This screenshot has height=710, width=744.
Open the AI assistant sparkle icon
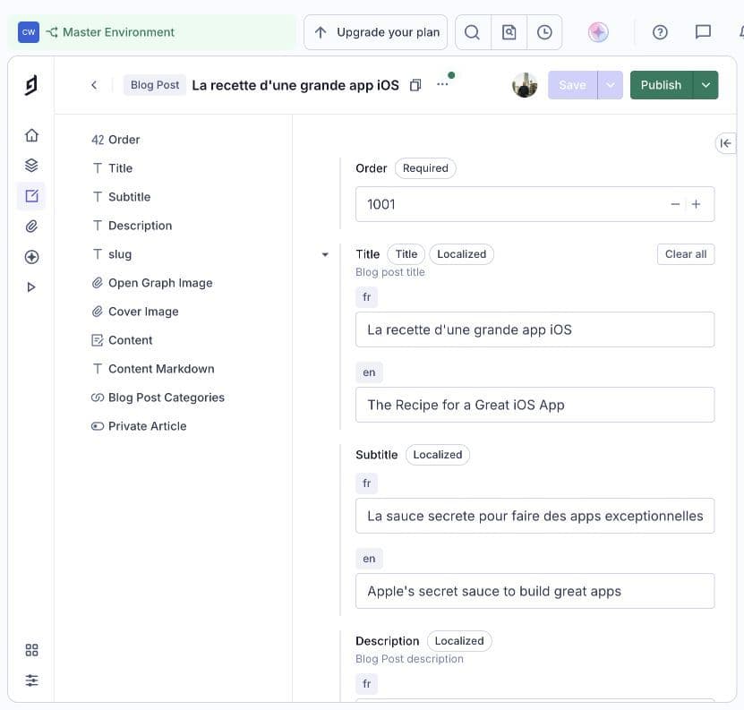point(598,32)
